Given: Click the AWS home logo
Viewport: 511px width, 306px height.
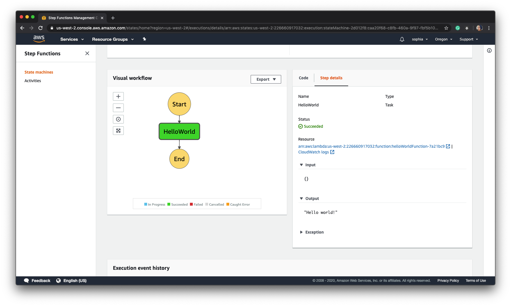Looking at the screenshot, I should point(39,39).
